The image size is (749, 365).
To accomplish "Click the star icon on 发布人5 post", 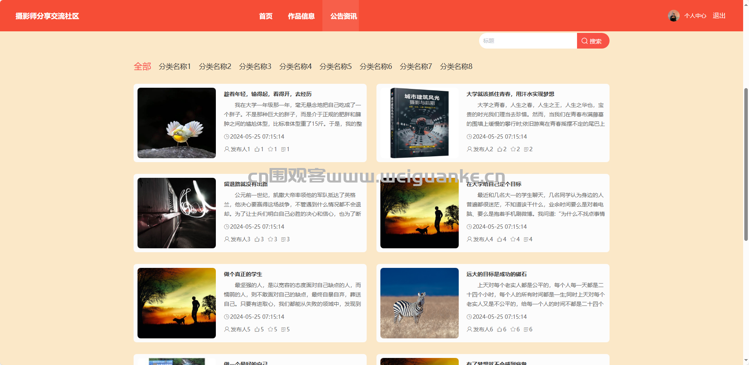I will pos(270,329).
